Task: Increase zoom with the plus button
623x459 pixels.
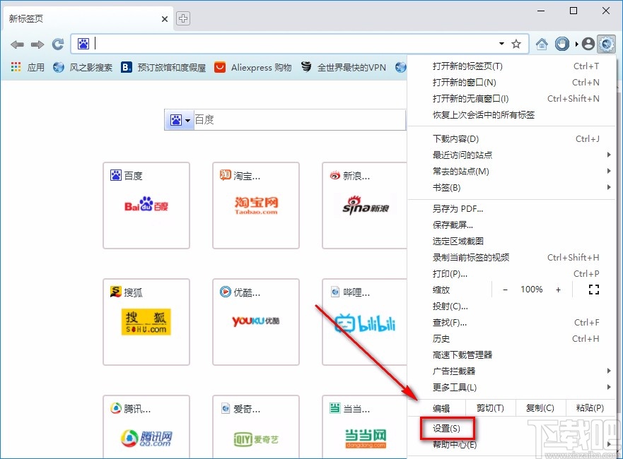Action: click(x=558, y=290)
